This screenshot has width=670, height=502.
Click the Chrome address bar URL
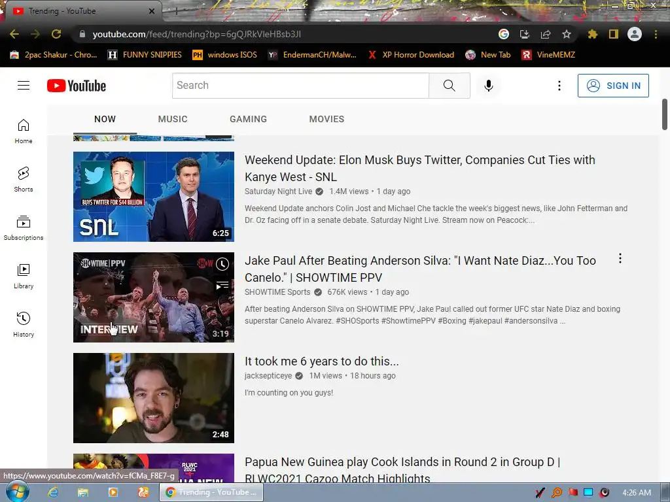coord(196,34)
